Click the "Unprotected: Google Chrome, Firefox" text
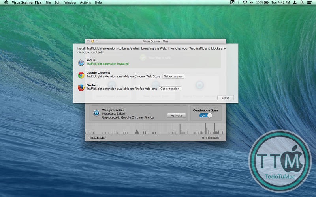 coord(128,117)
